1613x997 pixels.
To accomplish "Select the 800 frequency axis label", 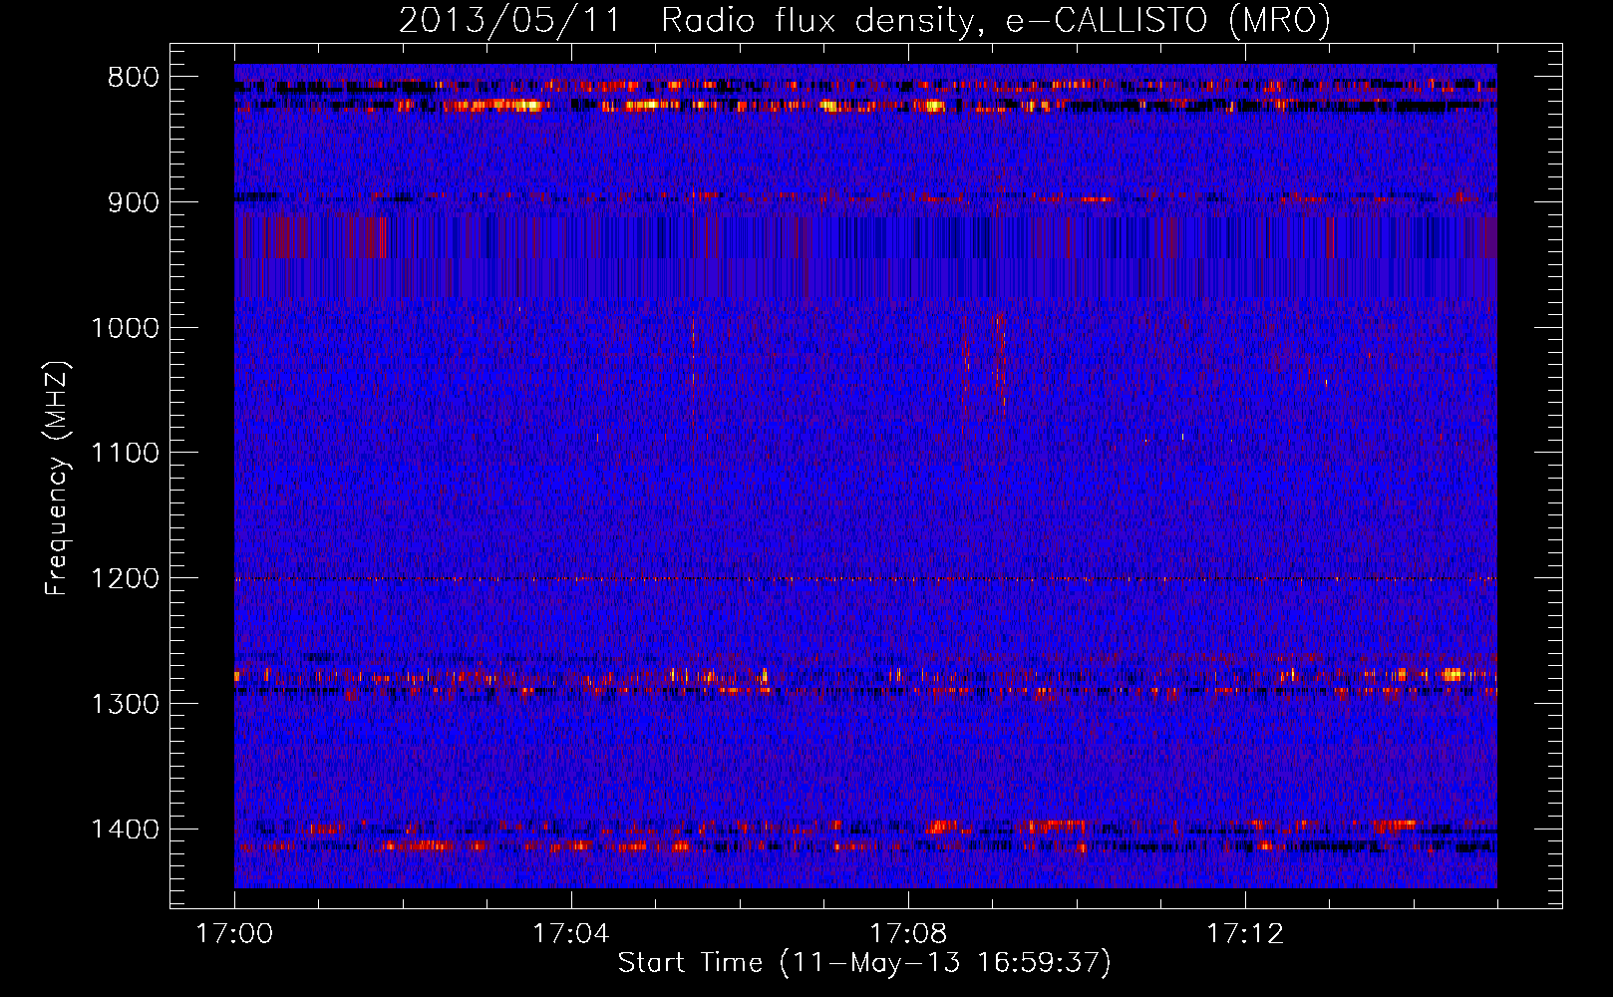I will pyautogui.click(x=133, y=78).
